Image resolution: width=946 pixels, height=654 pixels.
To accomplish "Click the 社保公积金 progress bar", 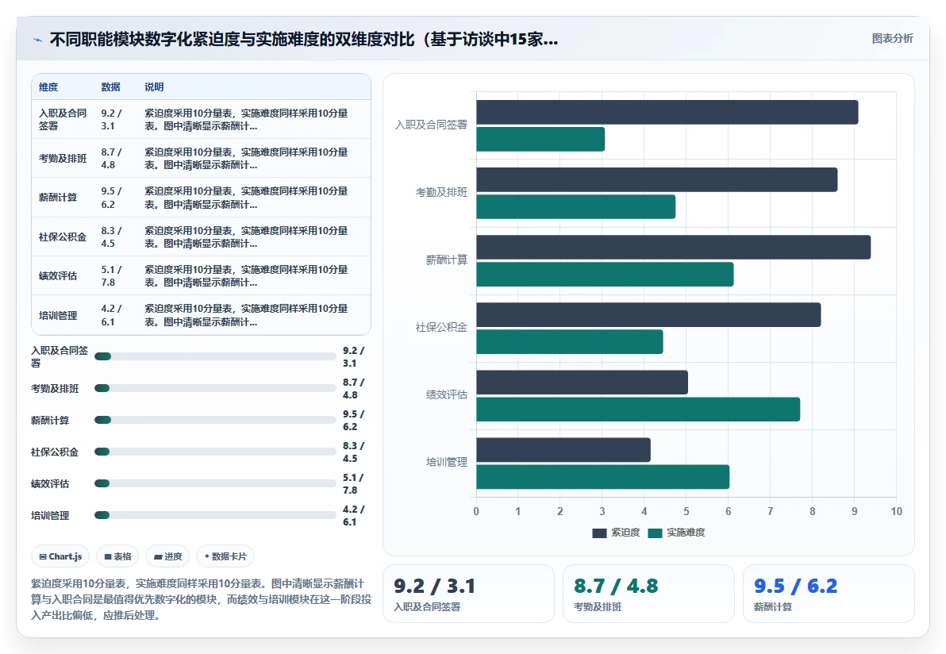I will point(215,452).
